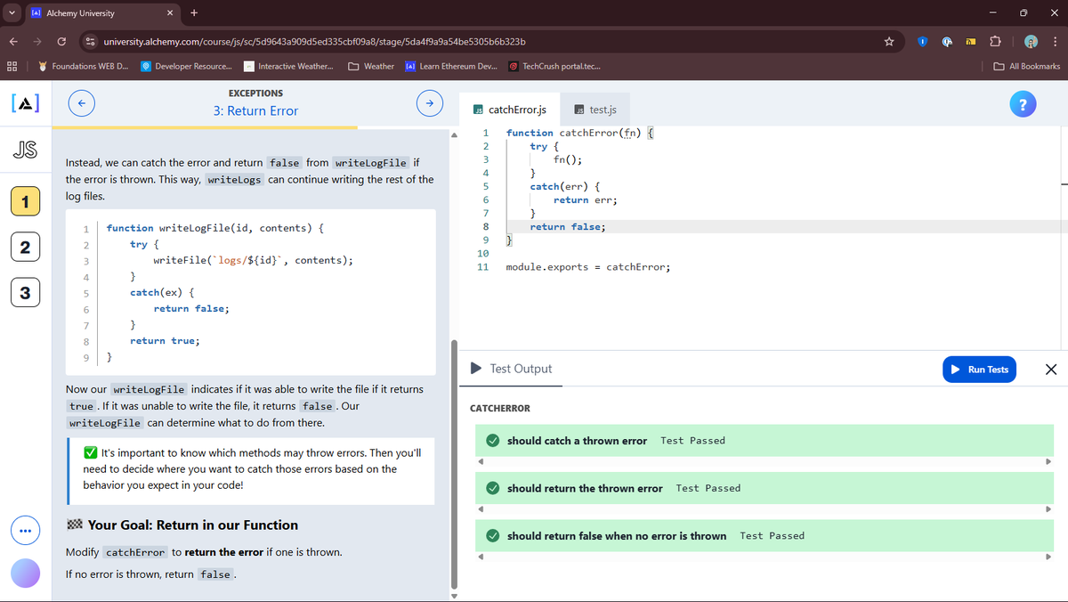
Task: Open the All Bookmarks folder
Action: coord(1027,66)
